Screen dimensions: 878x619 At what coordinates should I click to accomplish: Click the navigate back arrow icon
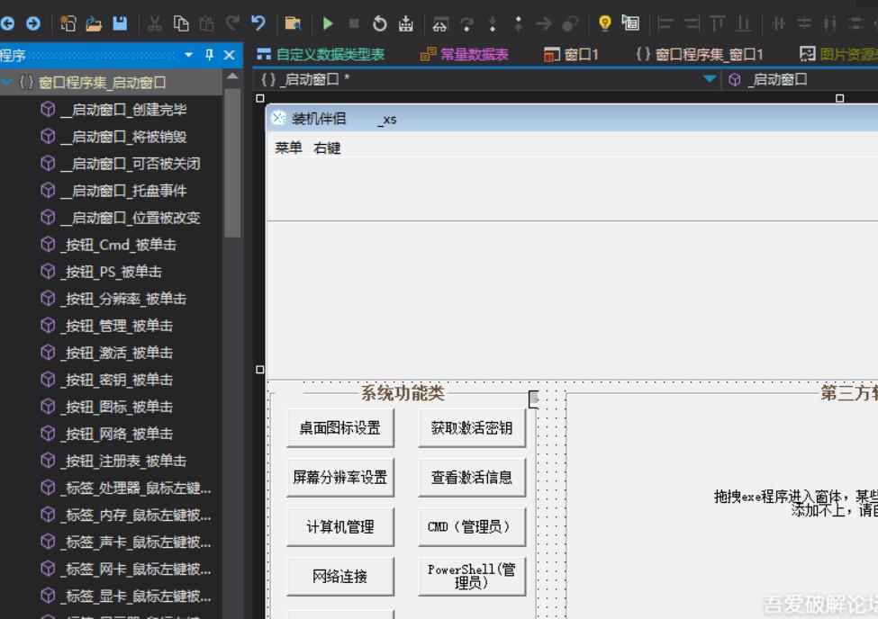(x=8, y=23)
